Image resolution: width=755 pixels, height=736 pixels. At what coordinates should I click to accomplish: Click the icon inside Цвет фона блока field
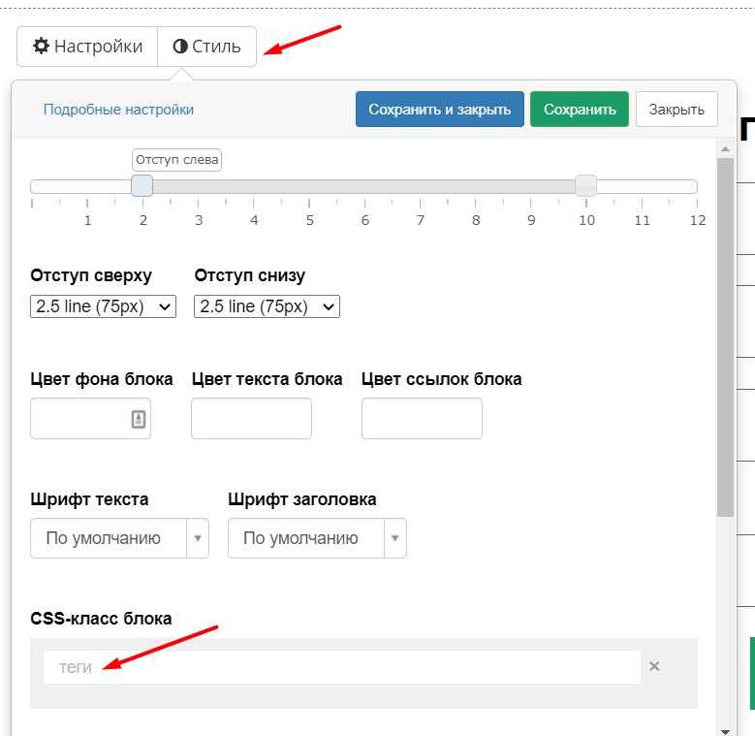click(139, 419)
